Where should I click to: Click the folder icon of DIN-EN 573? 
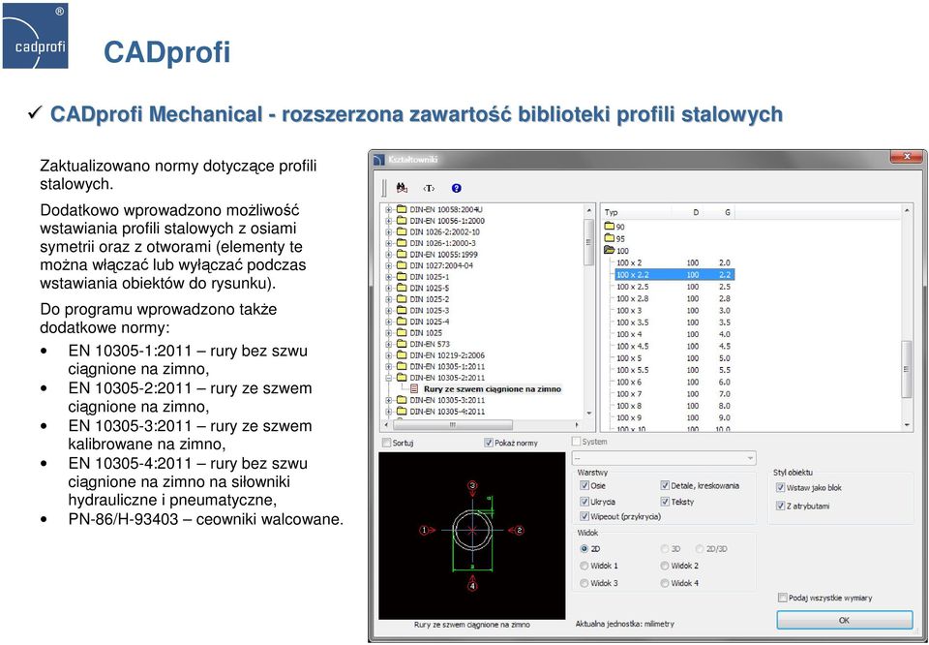click(x=402, y=344)
